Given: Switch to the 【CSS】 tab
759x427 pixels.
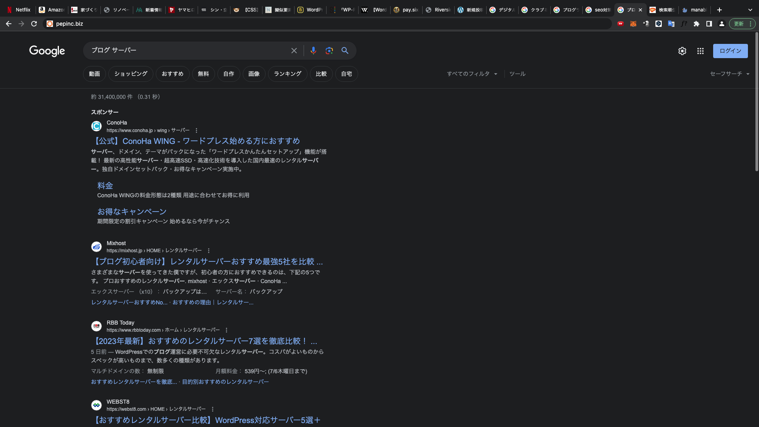Looking at the screenshot, I should [246, 10].
